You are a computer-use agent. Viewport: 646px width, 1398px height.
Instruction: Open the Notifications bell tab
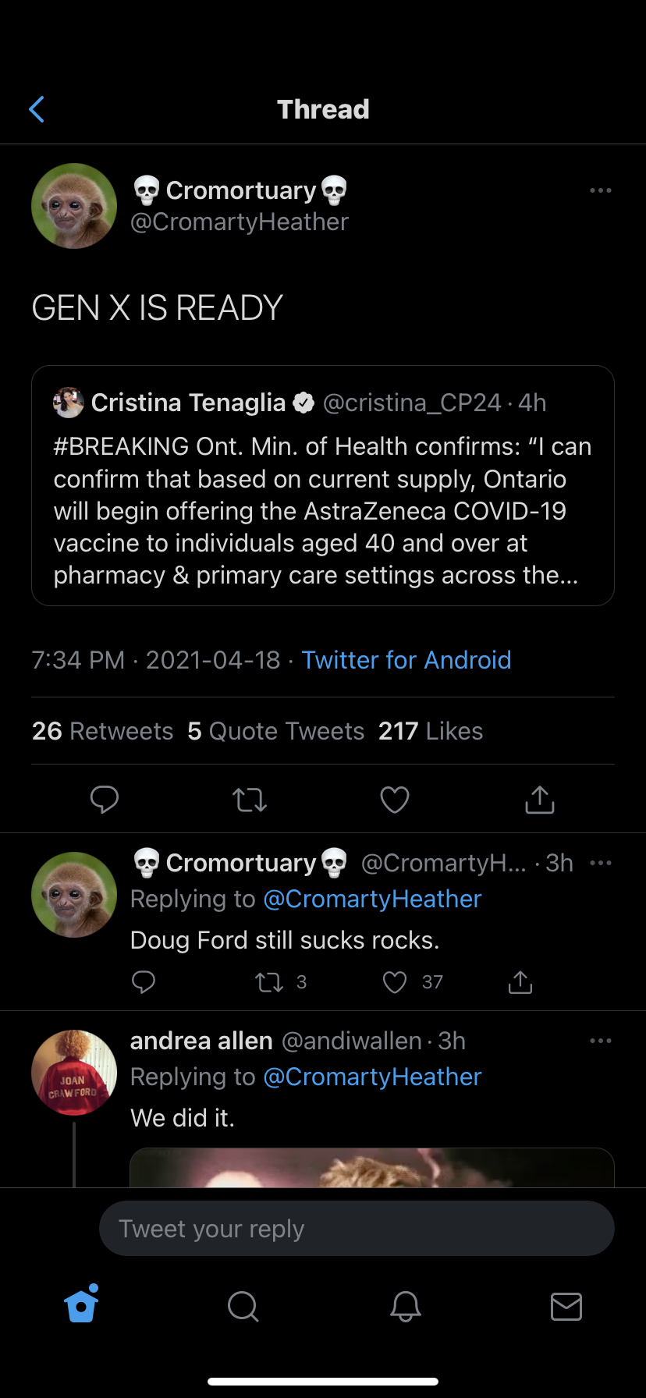pyautogui.click(x=405, y=1305)
